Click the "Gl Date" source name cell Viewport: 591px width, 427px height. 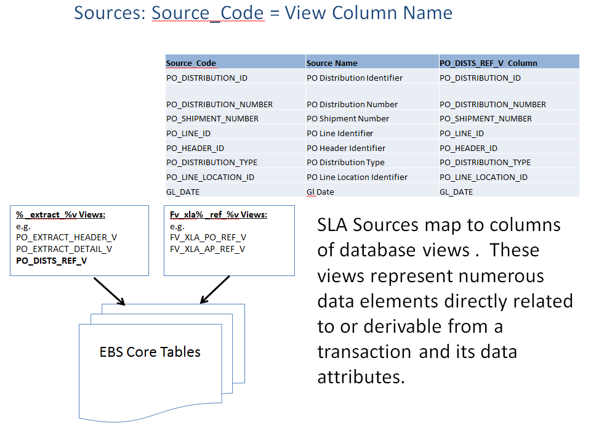[320, 192]
